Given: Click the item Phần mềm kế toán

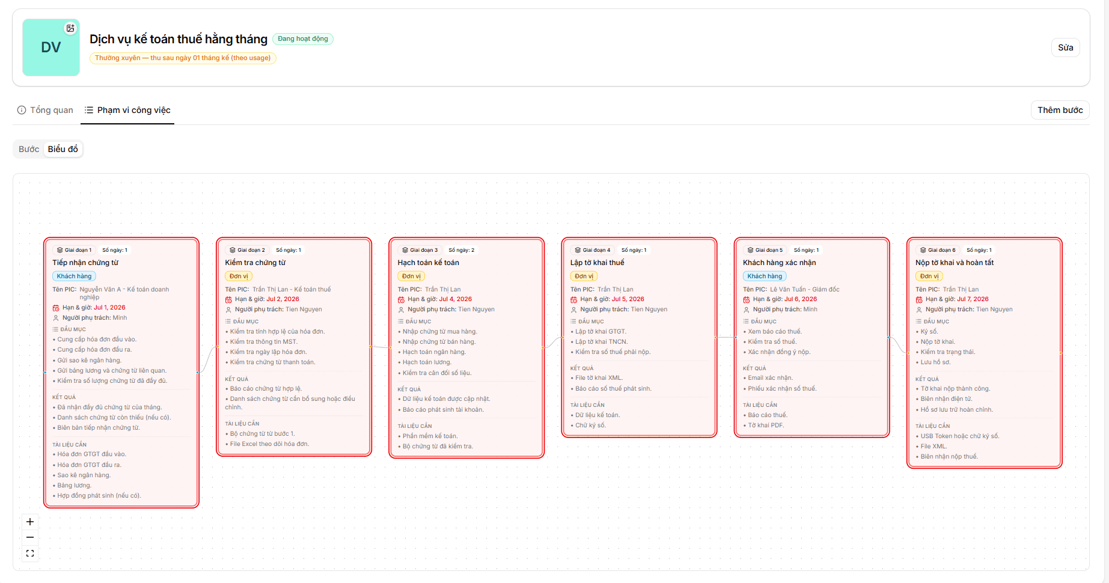Looking at the screenshot, I should point(430,436).
